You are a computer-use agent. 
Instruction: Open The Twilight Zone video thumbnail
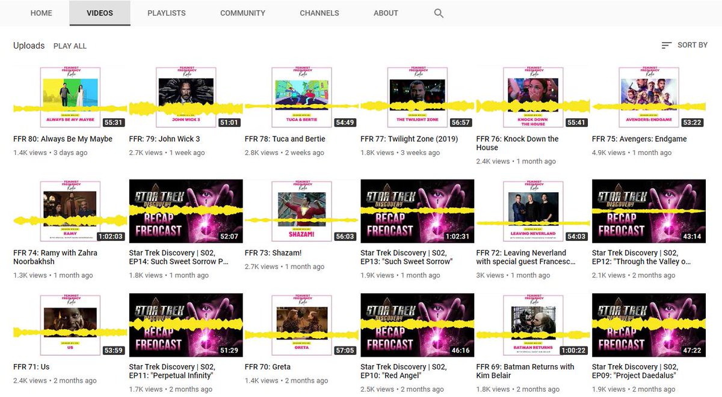[417, 97]
